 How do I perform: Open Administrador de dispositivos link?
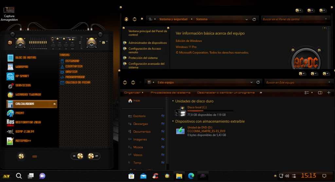point(148,43)
